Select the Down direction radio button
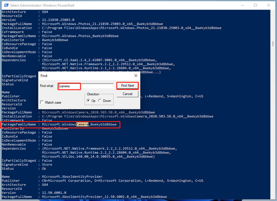 tap(100, 100)
